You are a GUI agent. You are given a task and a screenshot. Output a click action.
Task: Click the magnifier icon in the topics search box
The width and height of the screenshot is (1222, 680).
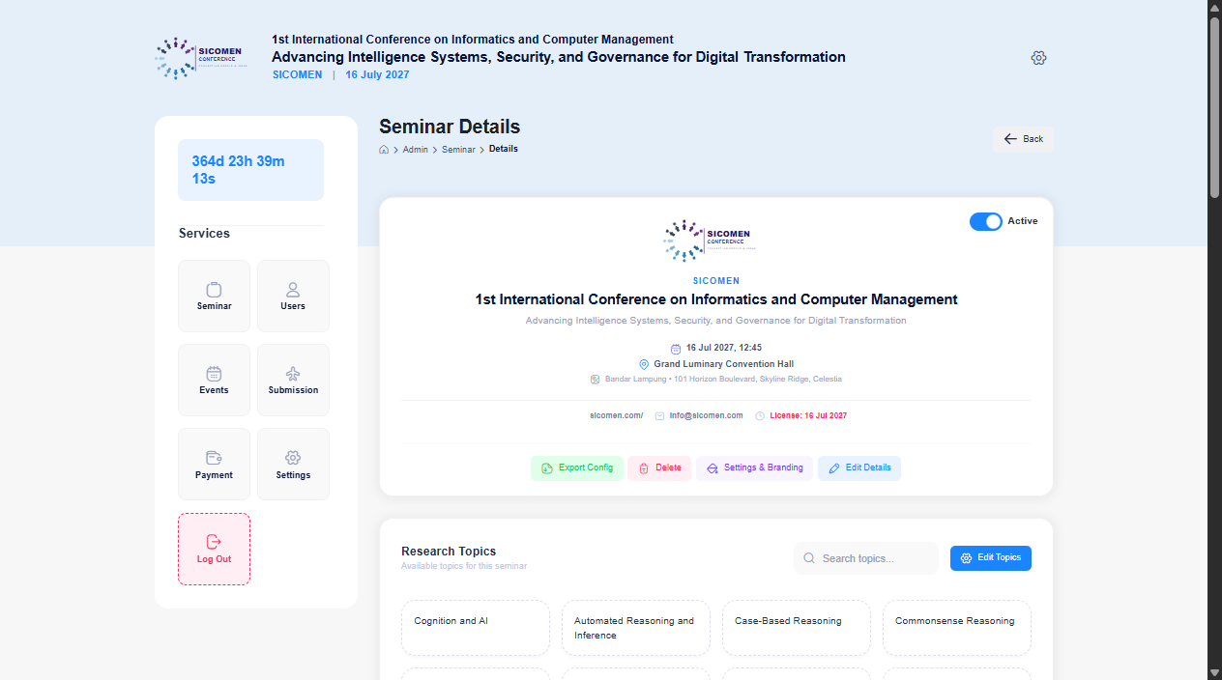[809, 558]
